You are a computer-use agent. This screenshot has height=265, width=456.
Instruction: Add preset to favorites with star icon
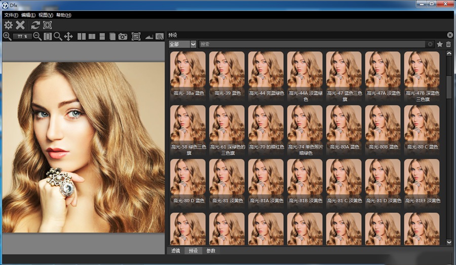(439, 45)
